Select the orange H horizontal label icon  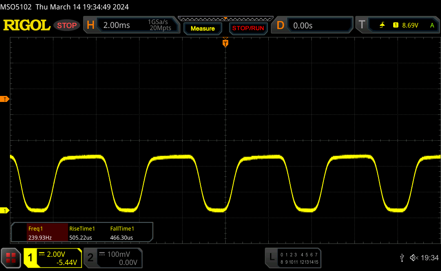tap(90, 25)
